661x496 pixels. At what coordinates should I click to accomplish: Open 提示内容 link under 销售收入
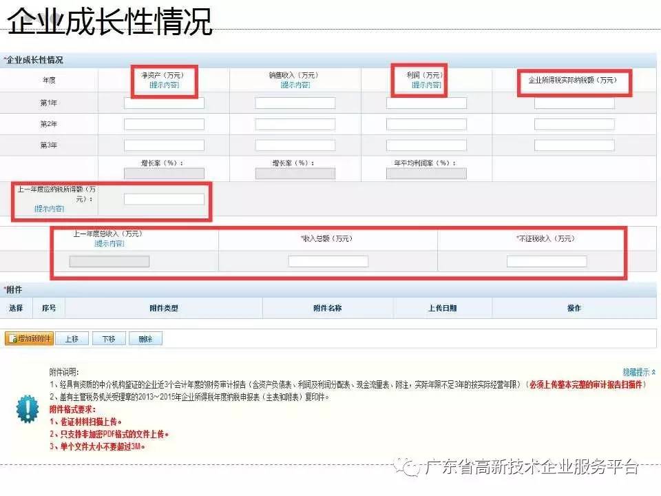click(295, 85)
